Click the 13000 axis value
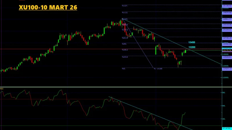 (x=226, y=54)
